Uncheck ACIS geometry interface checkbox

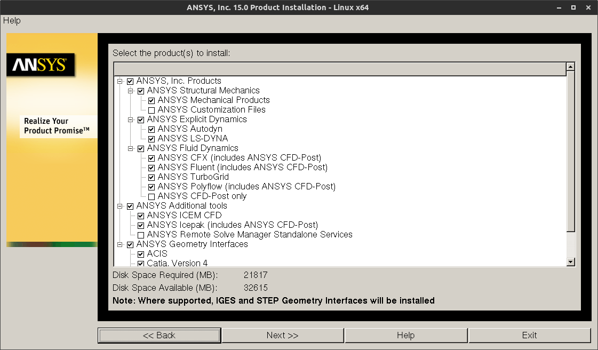(x=141, y=254)
